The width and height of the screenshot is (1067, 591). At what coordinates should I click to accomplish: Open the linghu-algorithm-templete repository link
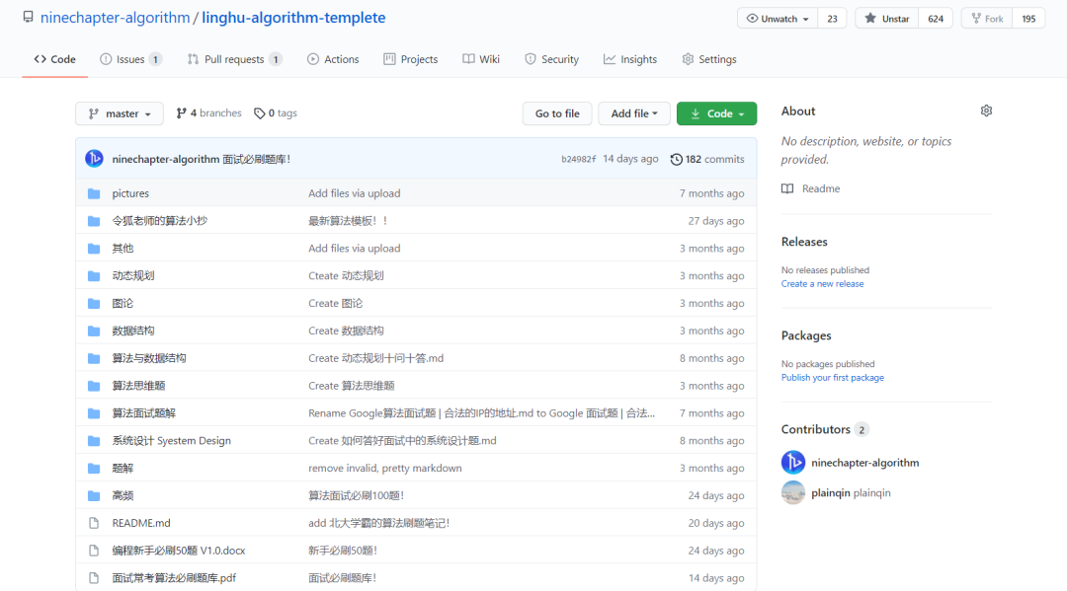click(x=293, y=18)
